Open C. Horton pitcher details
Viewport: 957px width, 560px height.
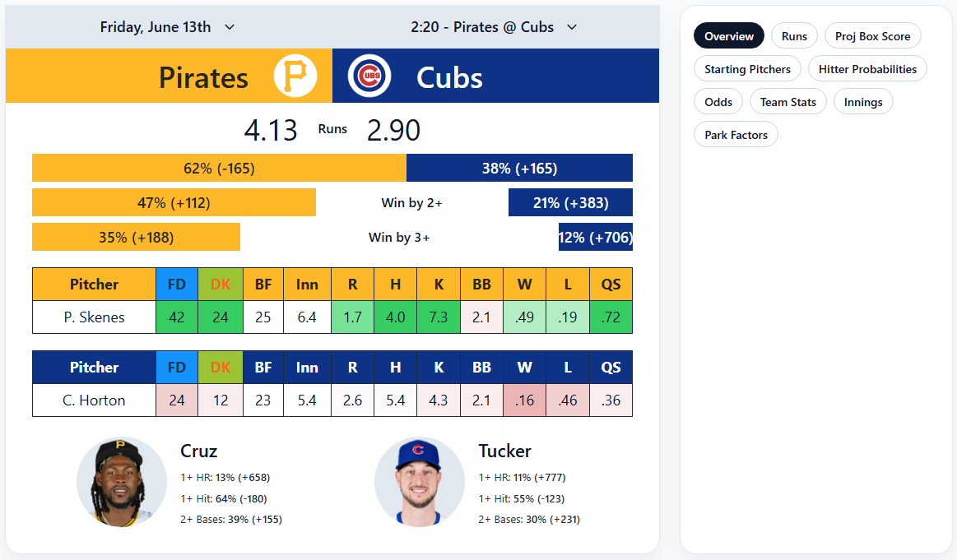(93, 399)
